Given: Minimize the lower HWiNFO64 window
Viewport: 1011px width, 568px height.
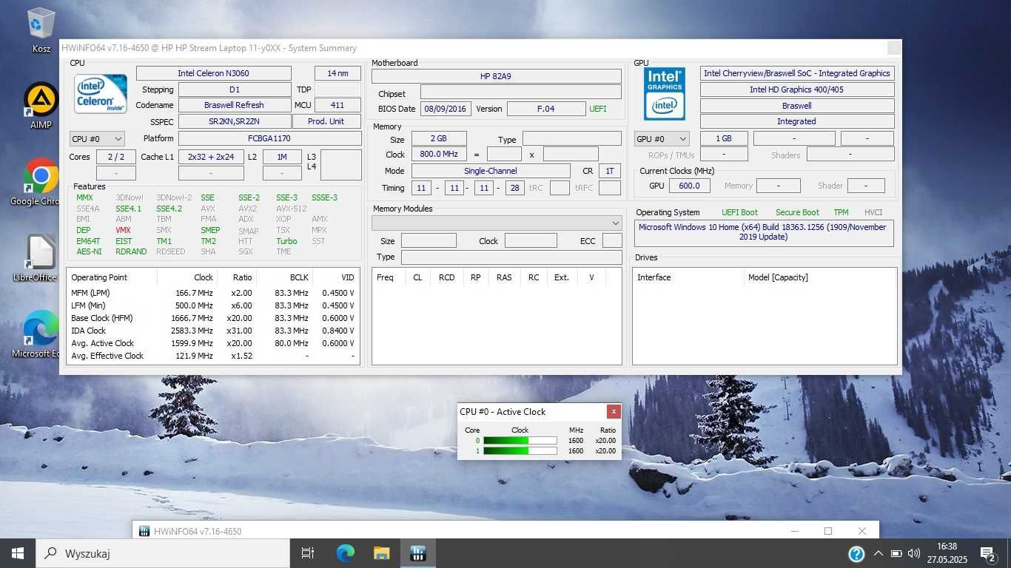Looking at the screenshot, I should click(794, 531).
